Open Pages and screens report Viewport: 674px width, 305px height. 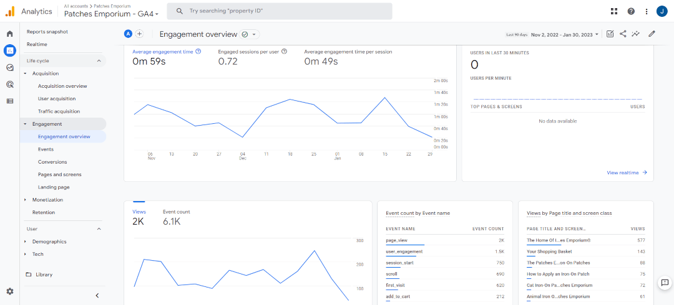pyautogui.click(x=60, y=174)
